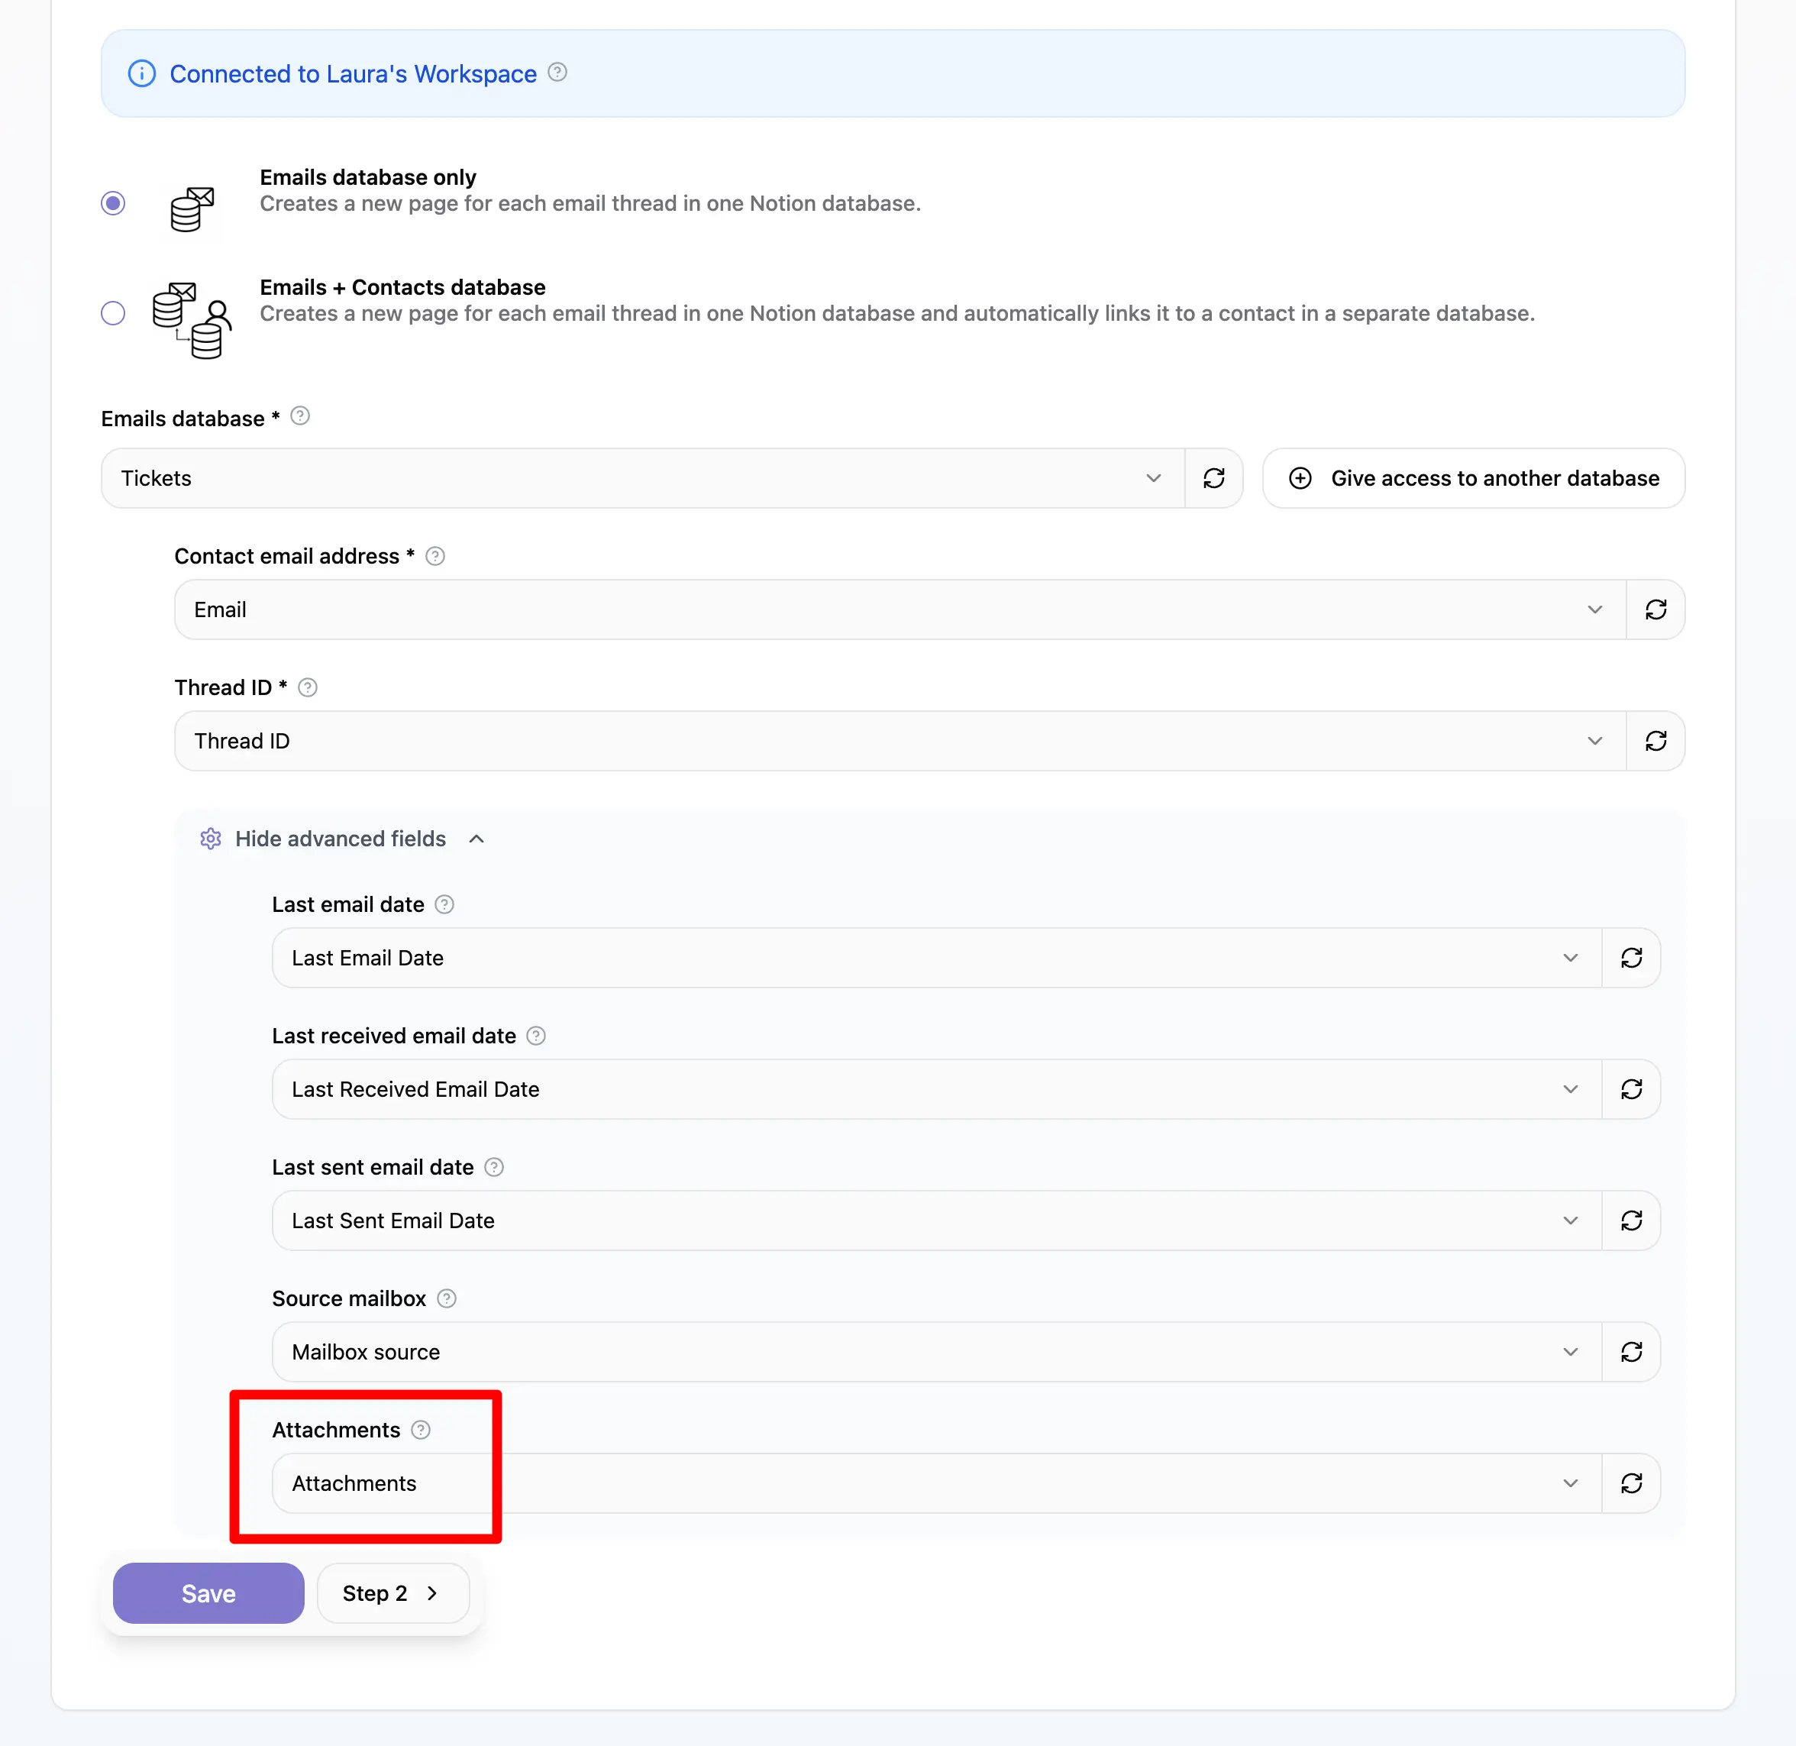Refresh the Attachments field options
The width and height of the screenshot is (1796, 1746).
click(1632, 1482)
